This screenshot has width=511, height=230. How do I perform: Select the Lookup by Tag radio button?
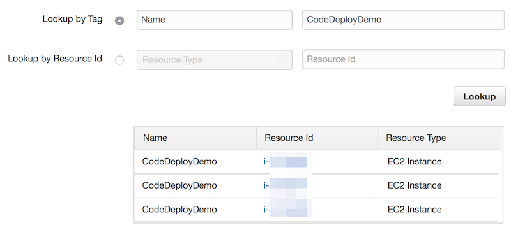(x=119, y=21)
